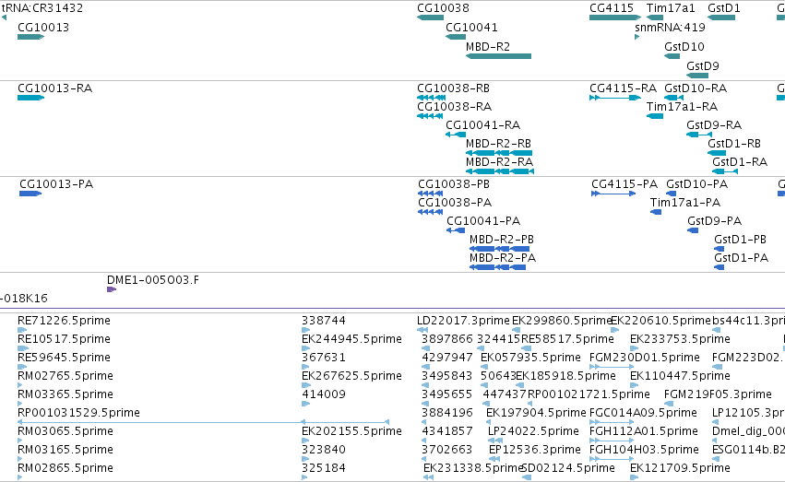Select the 338744 feature label
This screenshot has width=785, height=482.
coord(324,321)
